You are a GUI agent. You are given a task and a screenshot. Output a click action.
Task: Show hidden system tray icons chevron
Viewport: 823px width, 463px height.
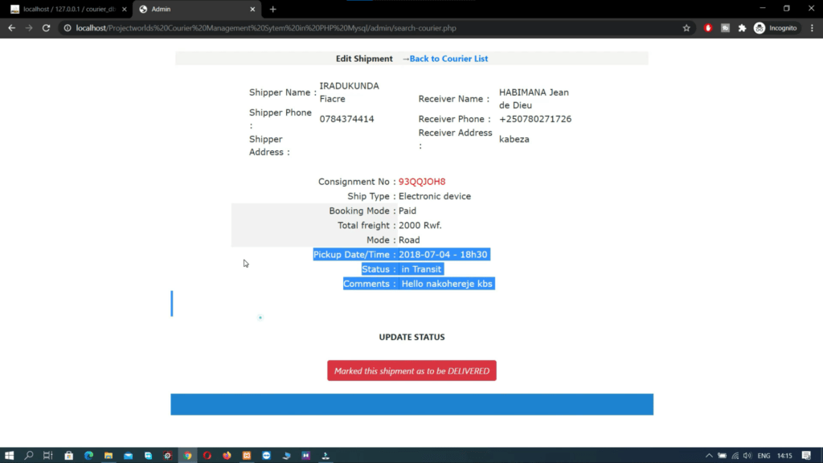[709, 455]
